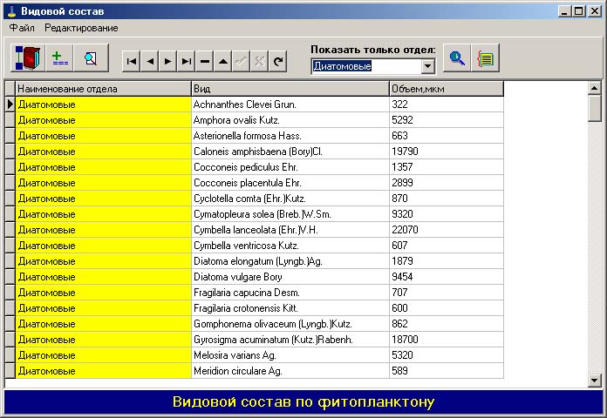Click the Вид column header
Screen dimensions: 607x418
tap(290, 89)
